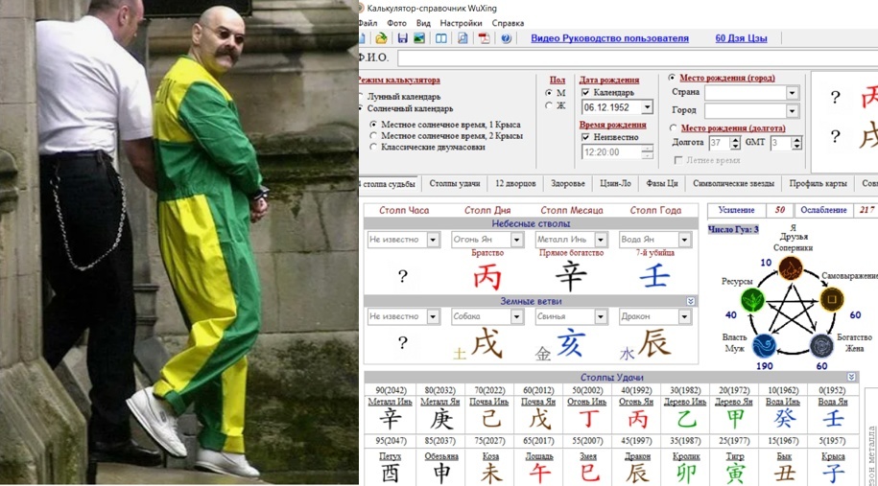This screenshot has height=486, width=878.
Task: Click the Ф.И.О. name input field
Action: (x=638, y=58)
